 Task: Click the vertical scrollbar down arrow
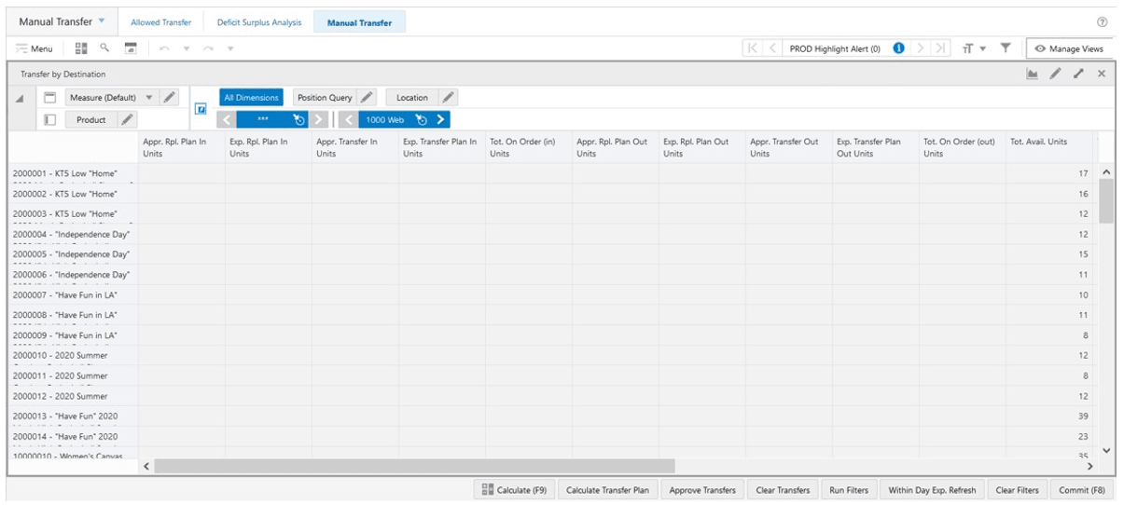click(x=1106, y=450)
